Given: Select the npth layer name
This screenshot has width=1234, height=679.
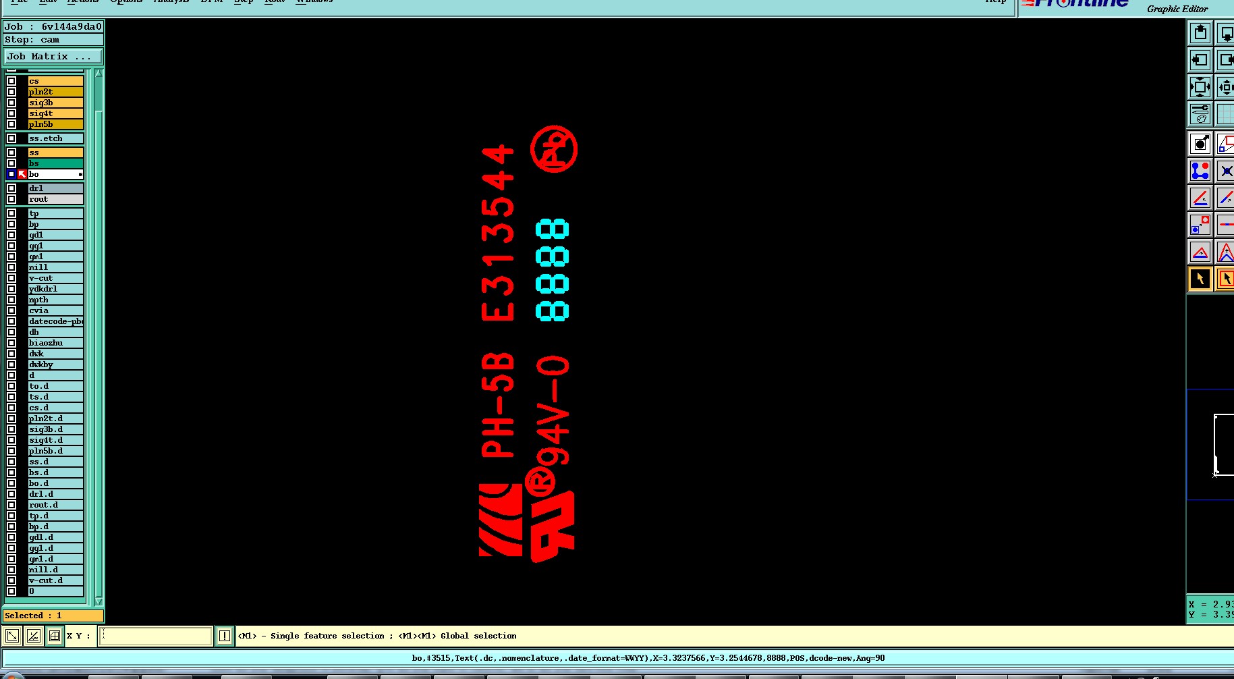Looking at the screenshot, I should point(56,300).
